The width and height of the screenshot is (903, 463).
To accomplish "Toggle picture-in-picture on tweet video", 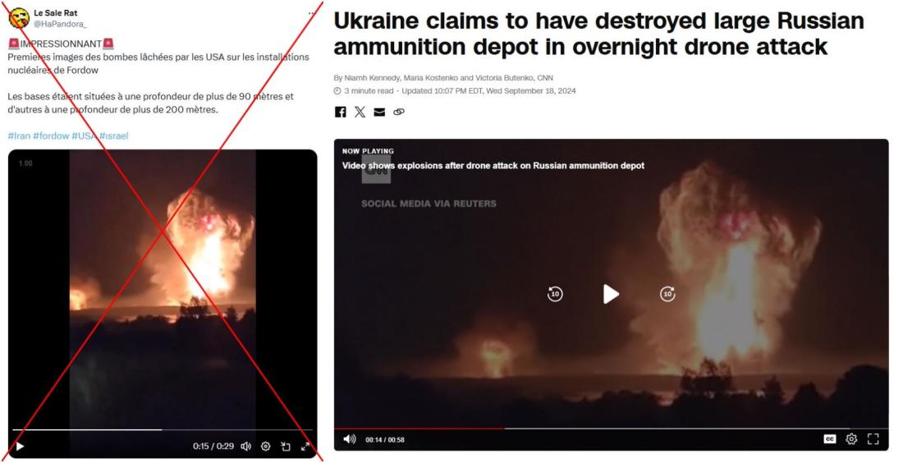I will click(286, 446).
